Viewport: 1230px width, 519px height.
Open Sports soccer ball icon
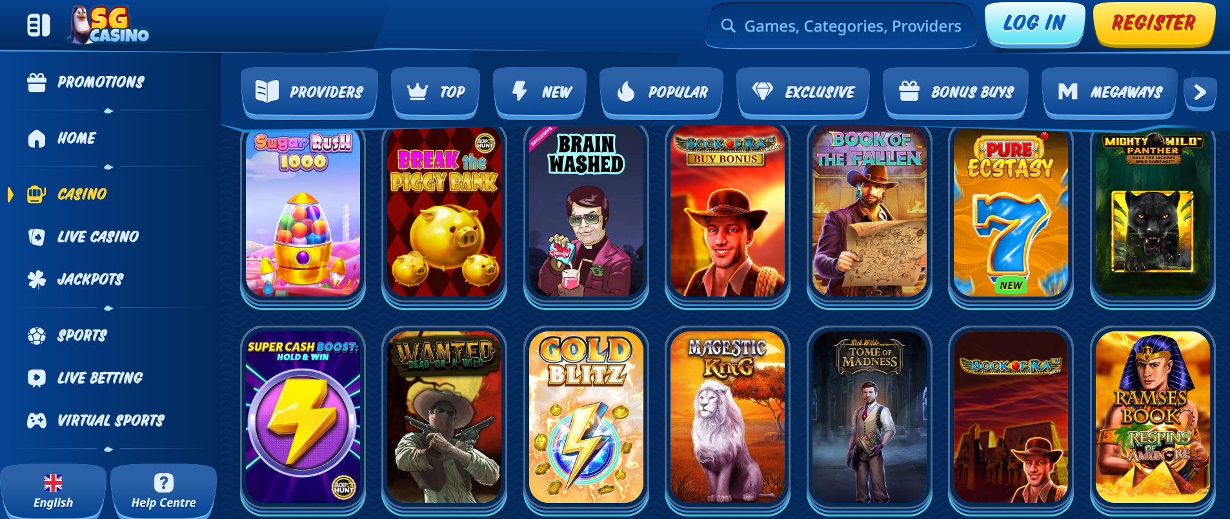(37, 335)
